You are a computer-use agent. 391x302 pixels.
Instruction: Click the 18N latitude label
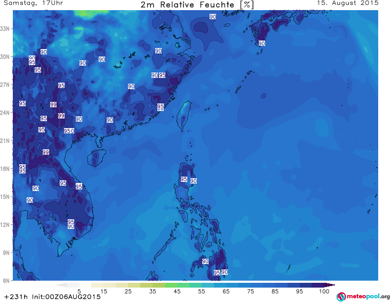(5, 169)
